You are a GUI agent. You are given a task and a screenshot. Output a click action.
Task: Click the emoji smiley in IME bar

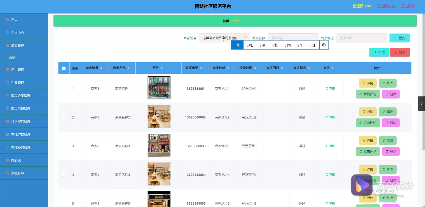tap(324, 45)
